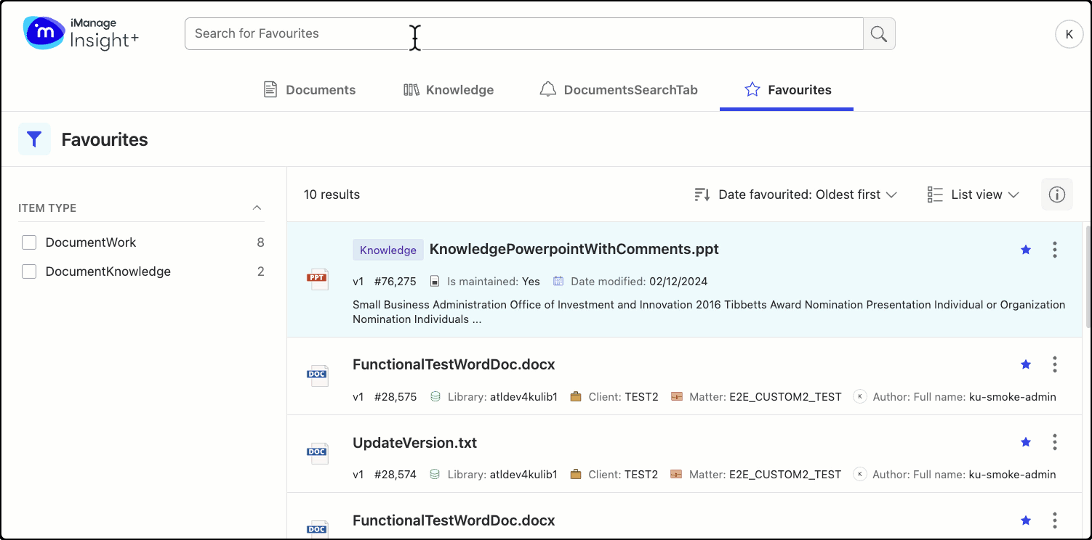
Task: Click the Search for Favourites input field
Action: [x=523, y=34]
